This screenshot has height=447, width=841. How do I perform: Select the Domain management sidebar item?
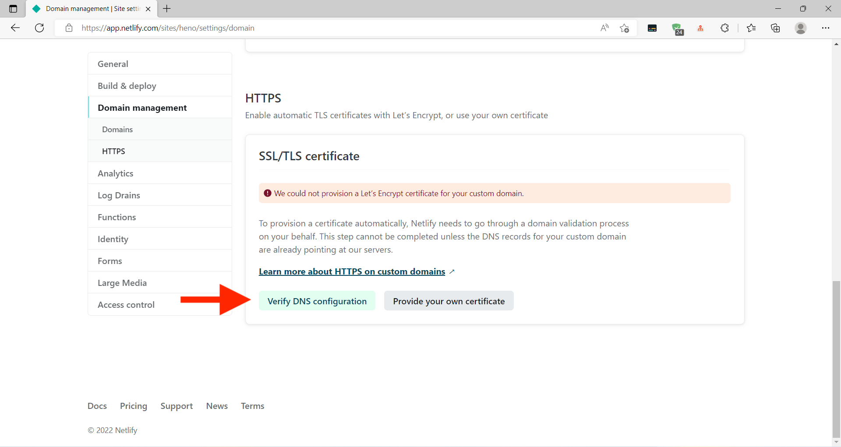tap(142, 107)
